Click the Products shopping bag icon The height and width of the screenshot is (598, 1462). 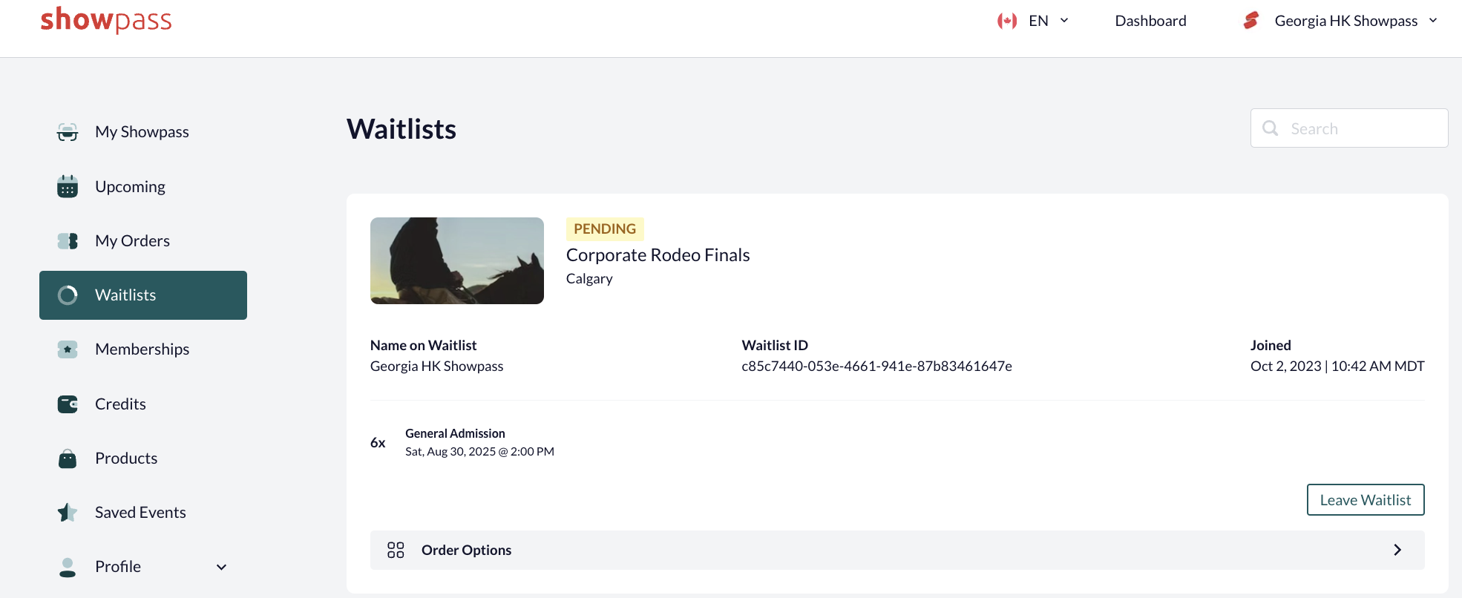point(68,459)
